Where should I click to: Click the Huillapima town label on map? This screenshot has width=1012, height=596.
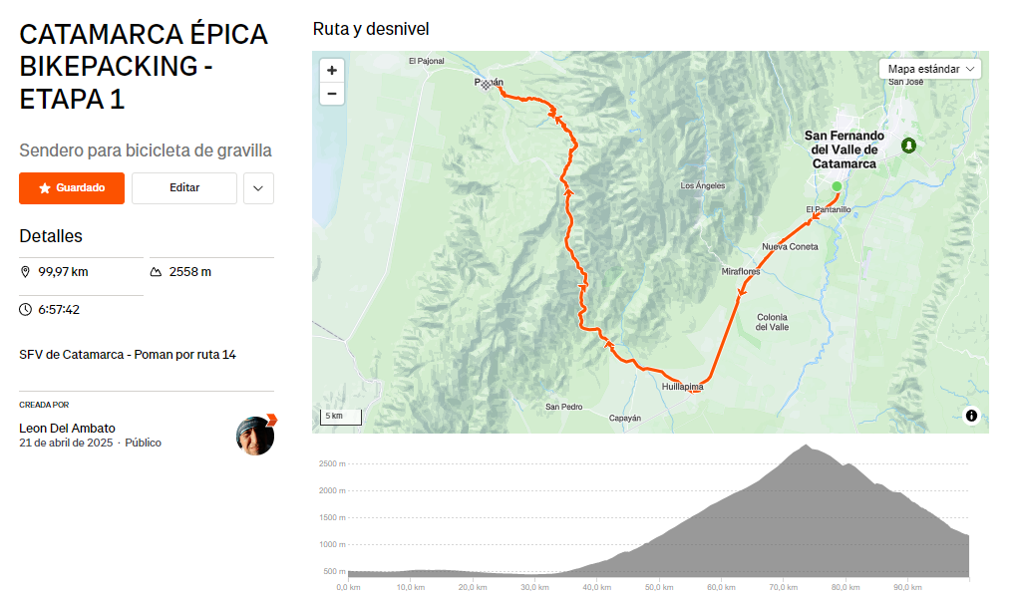coord(682,386)
